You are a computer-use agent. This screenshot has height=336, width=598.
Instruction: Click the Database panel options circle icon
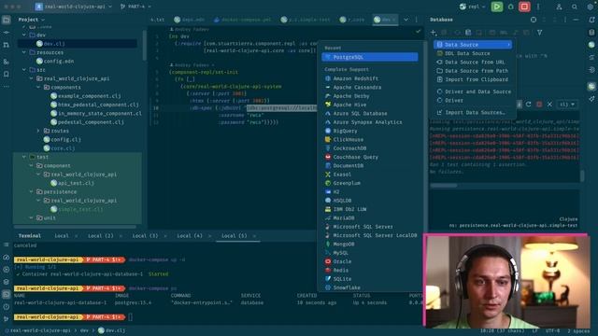pyautogui.click(x=534, y=20)
